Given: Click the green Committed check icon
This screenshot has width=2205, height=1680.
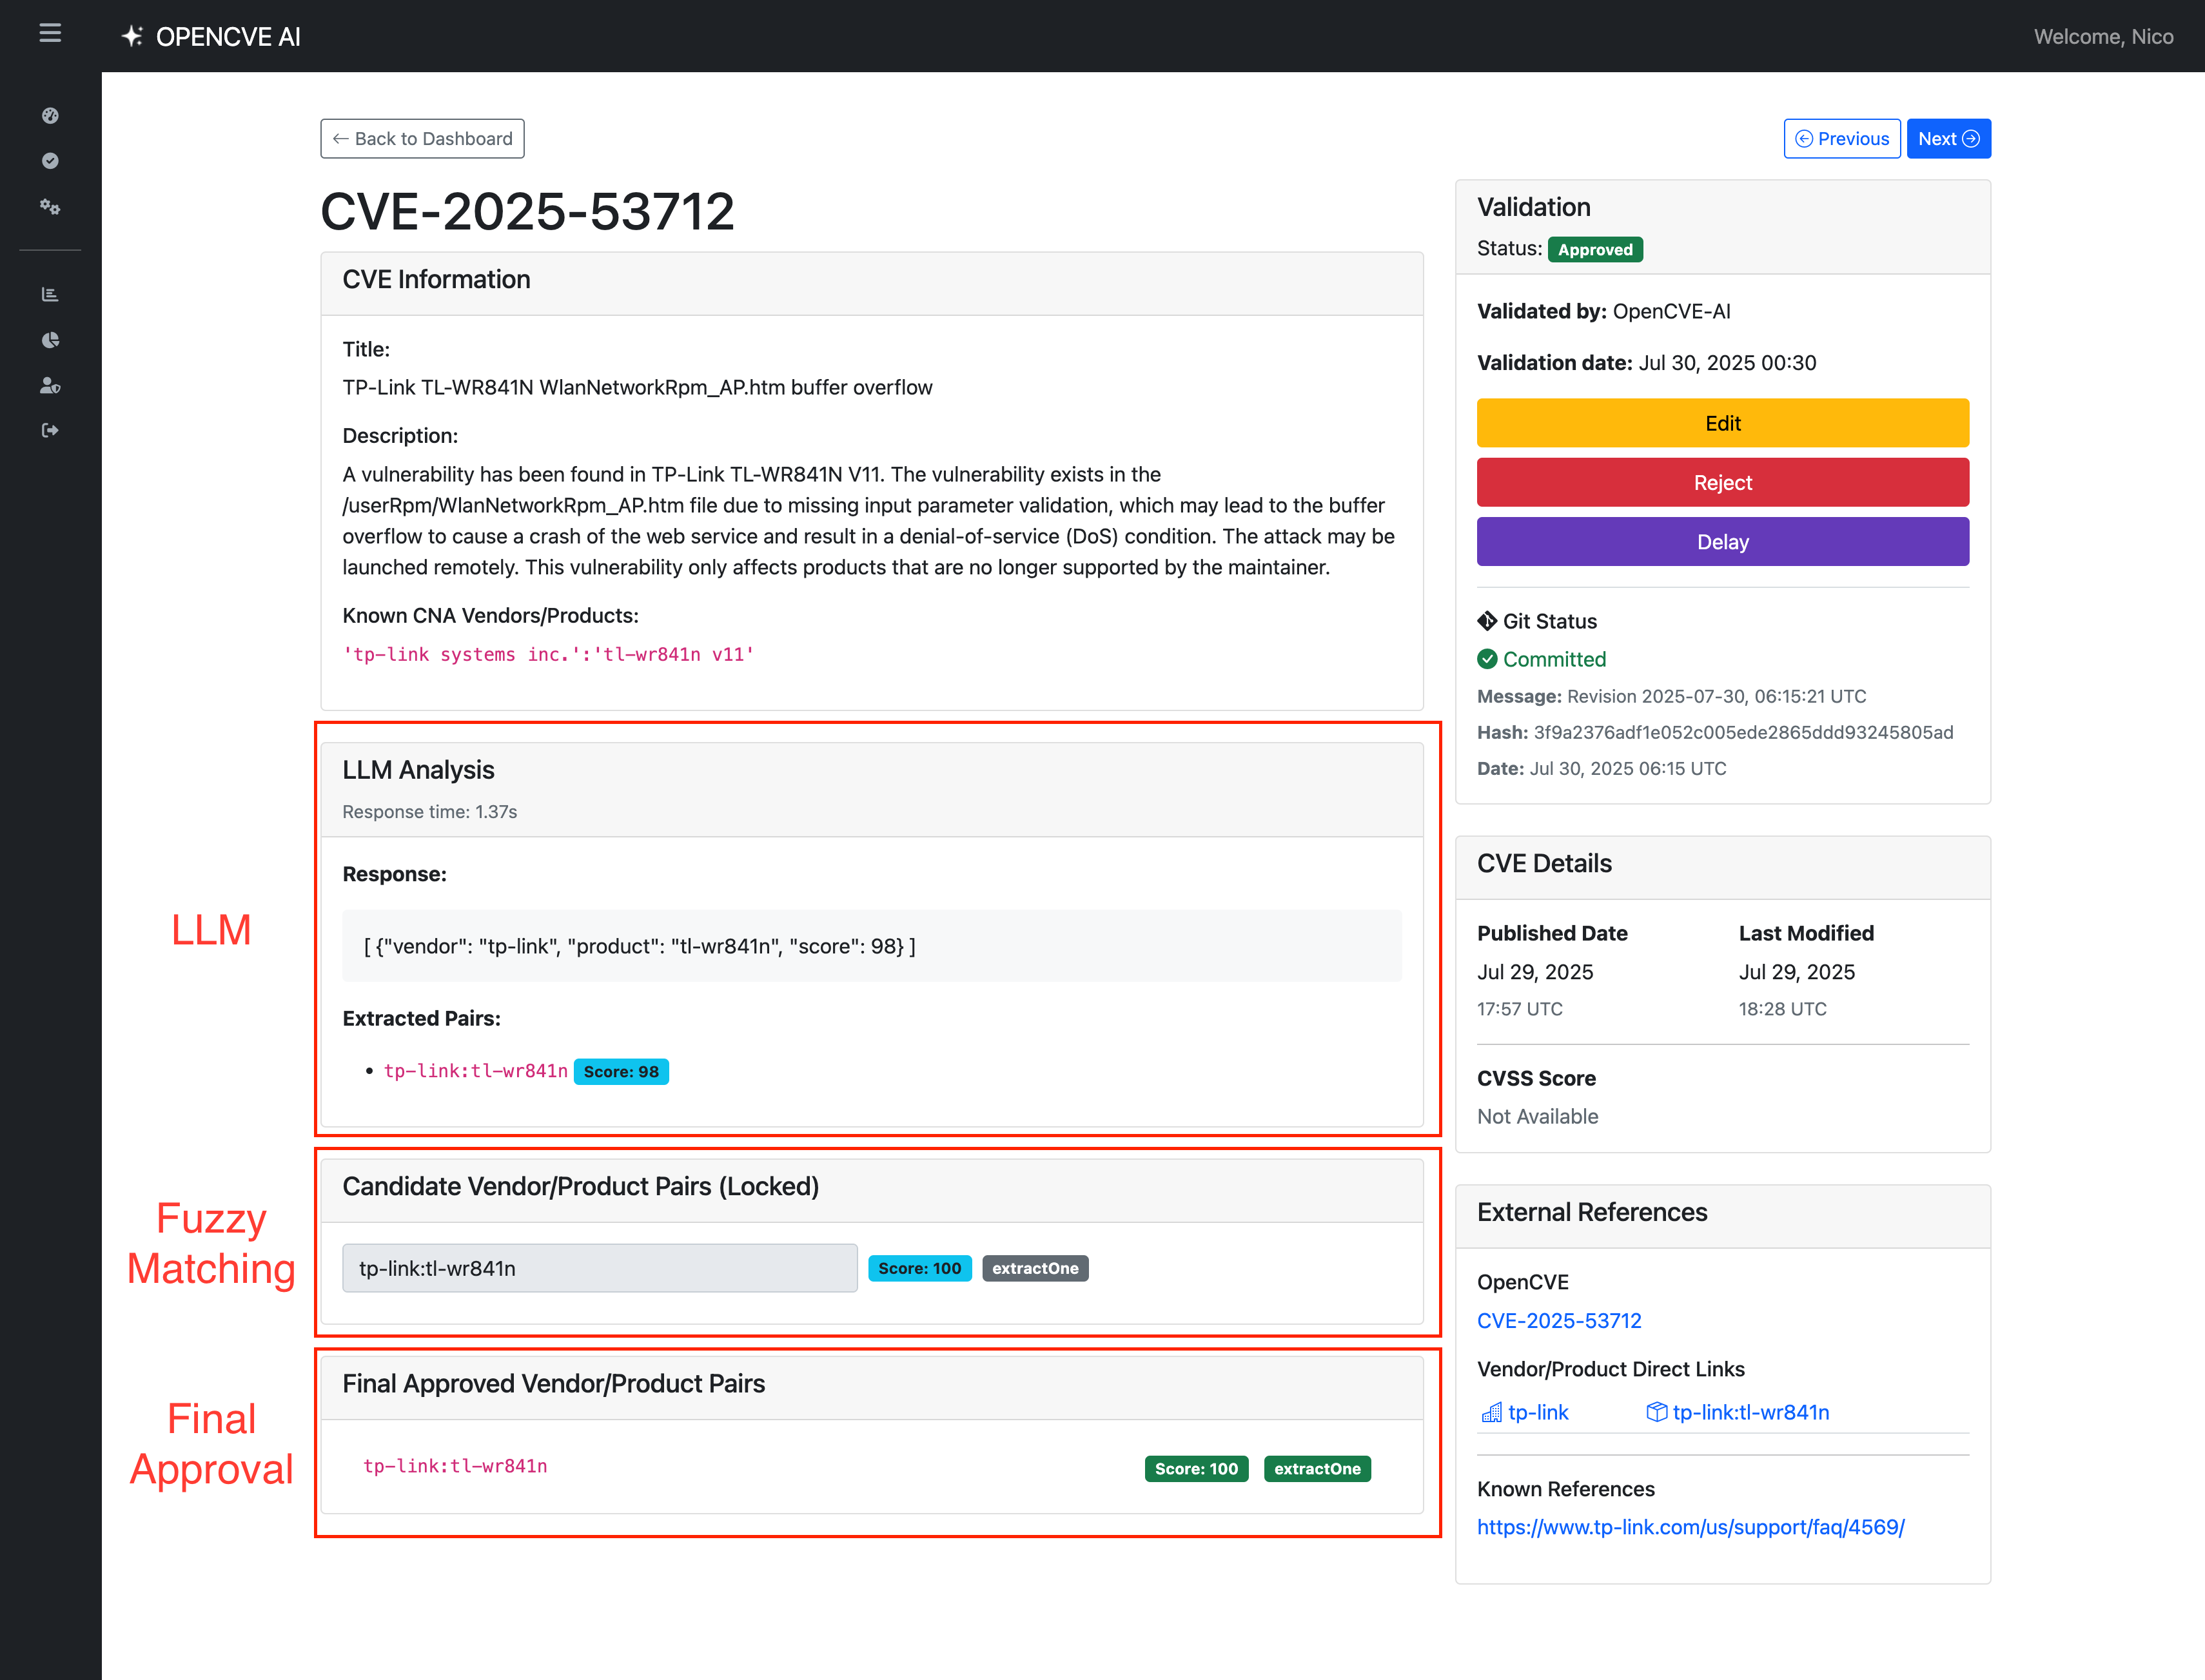Looking at the screenshot, I should (1487, 659).
